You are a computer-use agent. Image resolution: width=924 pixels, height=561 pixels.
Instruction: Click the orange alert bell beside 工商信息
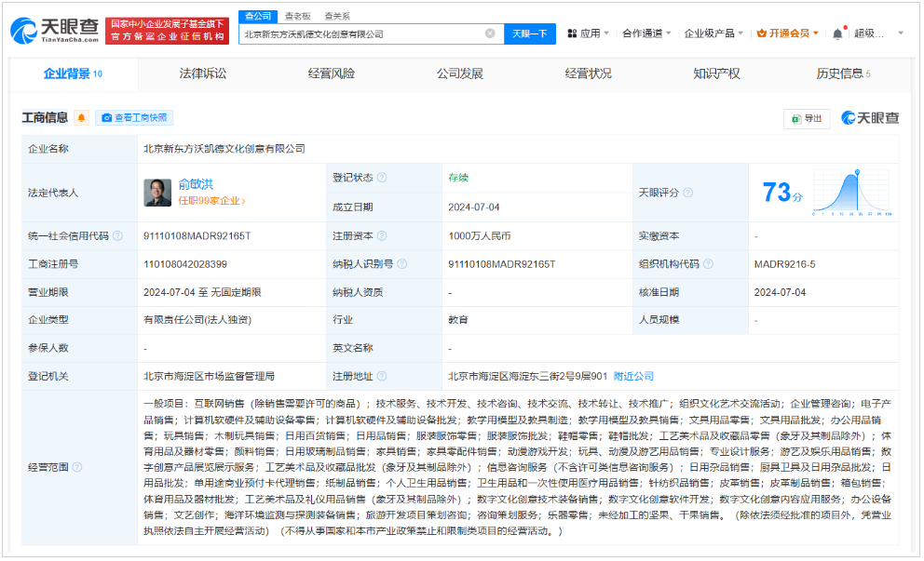pyautogui.click(x=81, y=118)
